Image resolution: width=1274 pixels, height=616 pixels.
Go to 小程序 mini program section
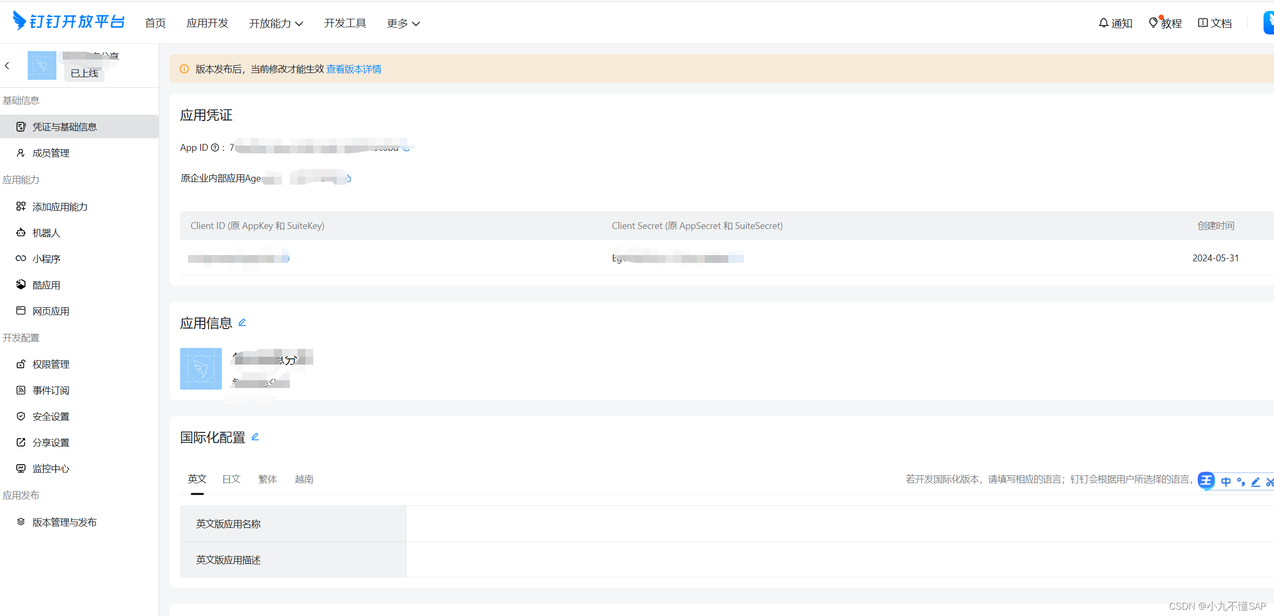46,259
